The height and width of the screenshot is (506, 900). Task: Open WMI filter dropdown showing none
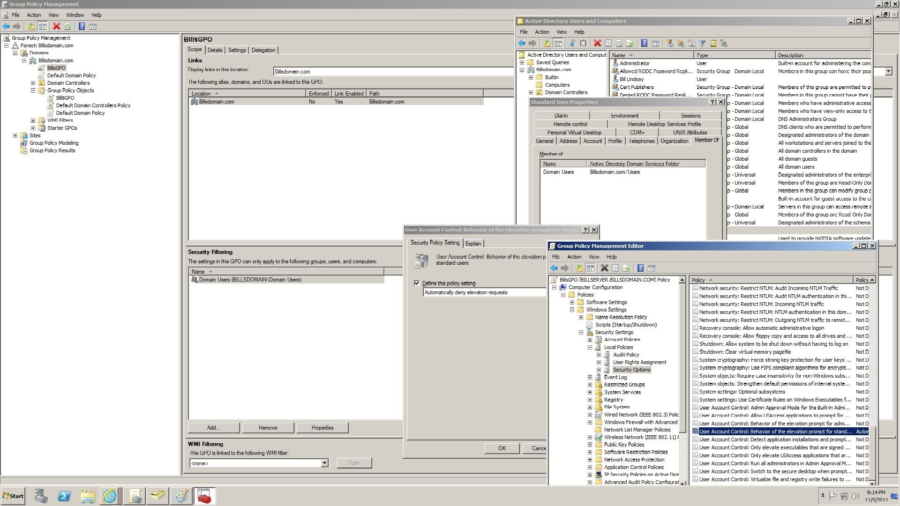click(324, 463)
